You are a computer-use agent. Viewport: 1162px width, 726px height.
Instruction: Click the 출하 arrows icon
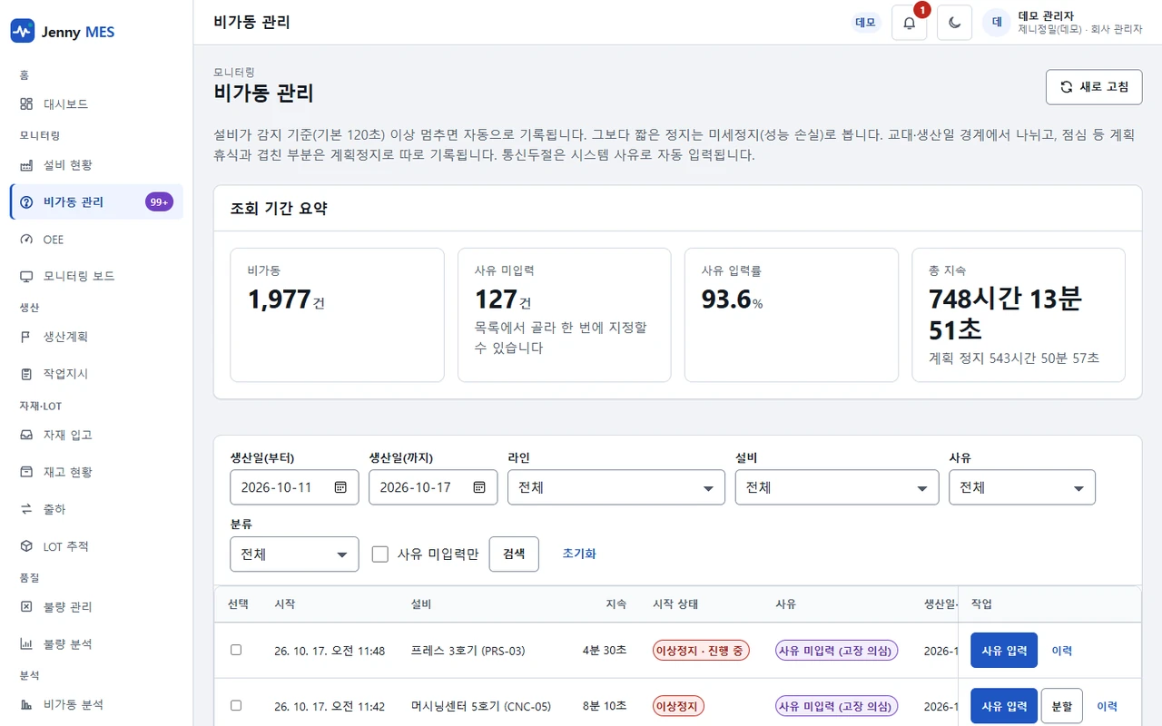(26, 509)
